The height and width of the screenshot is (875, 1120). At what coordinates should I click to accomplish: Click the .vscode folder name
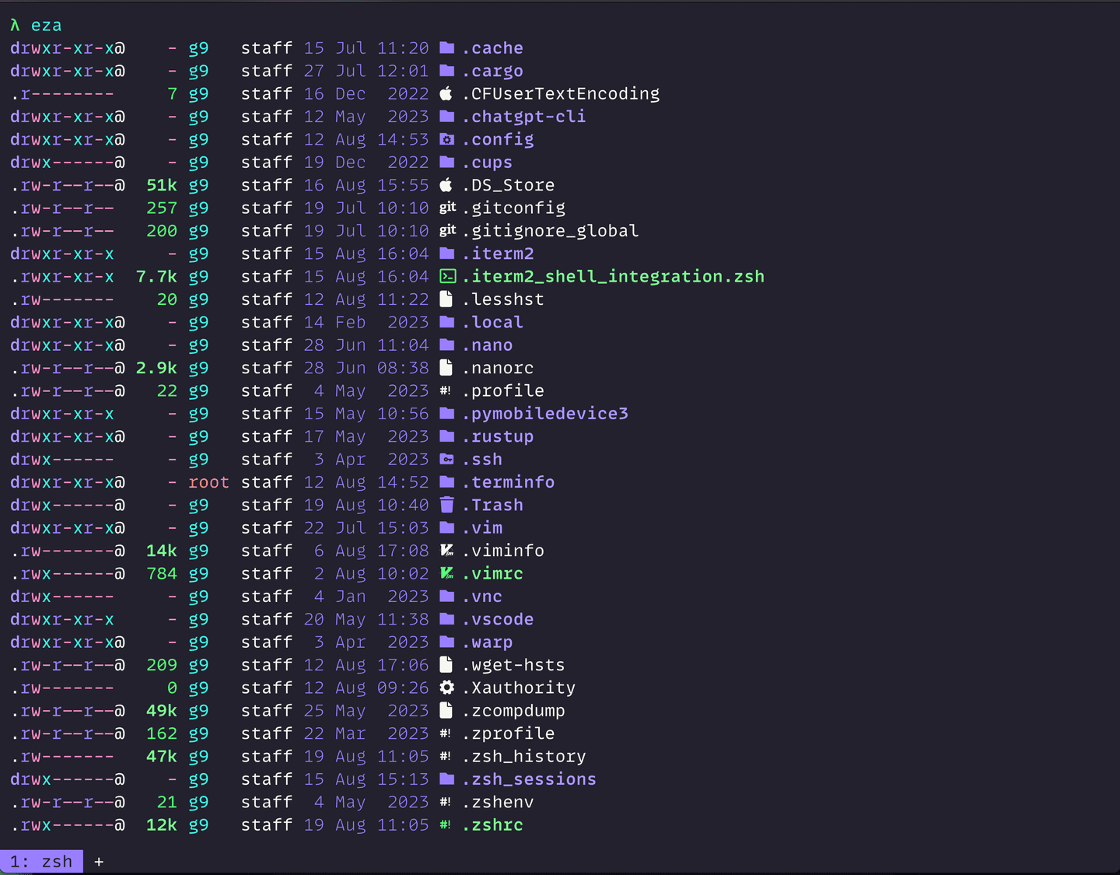498,619
